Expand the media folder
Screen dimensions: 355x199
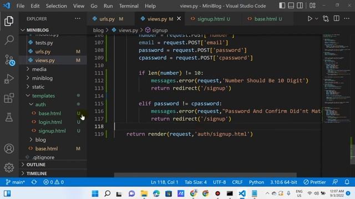point(53,69)
